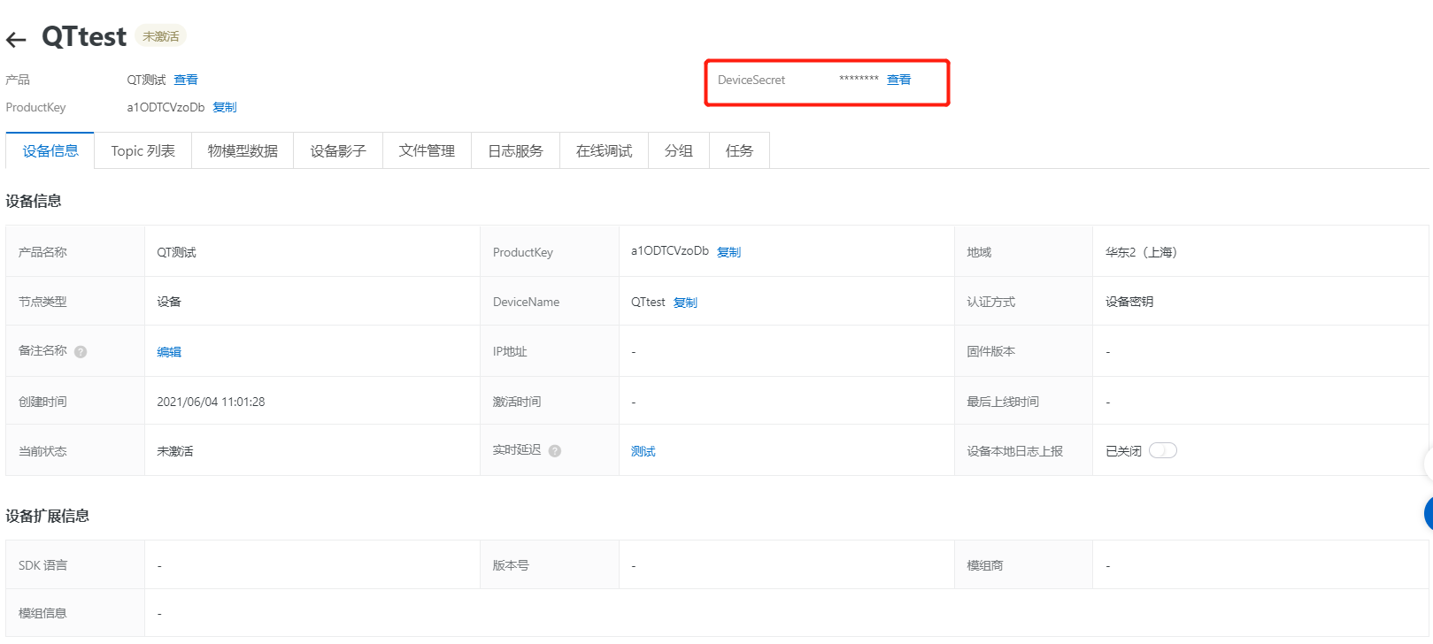Click the a1ODTCVzoDb key in the table

(669, 251)
